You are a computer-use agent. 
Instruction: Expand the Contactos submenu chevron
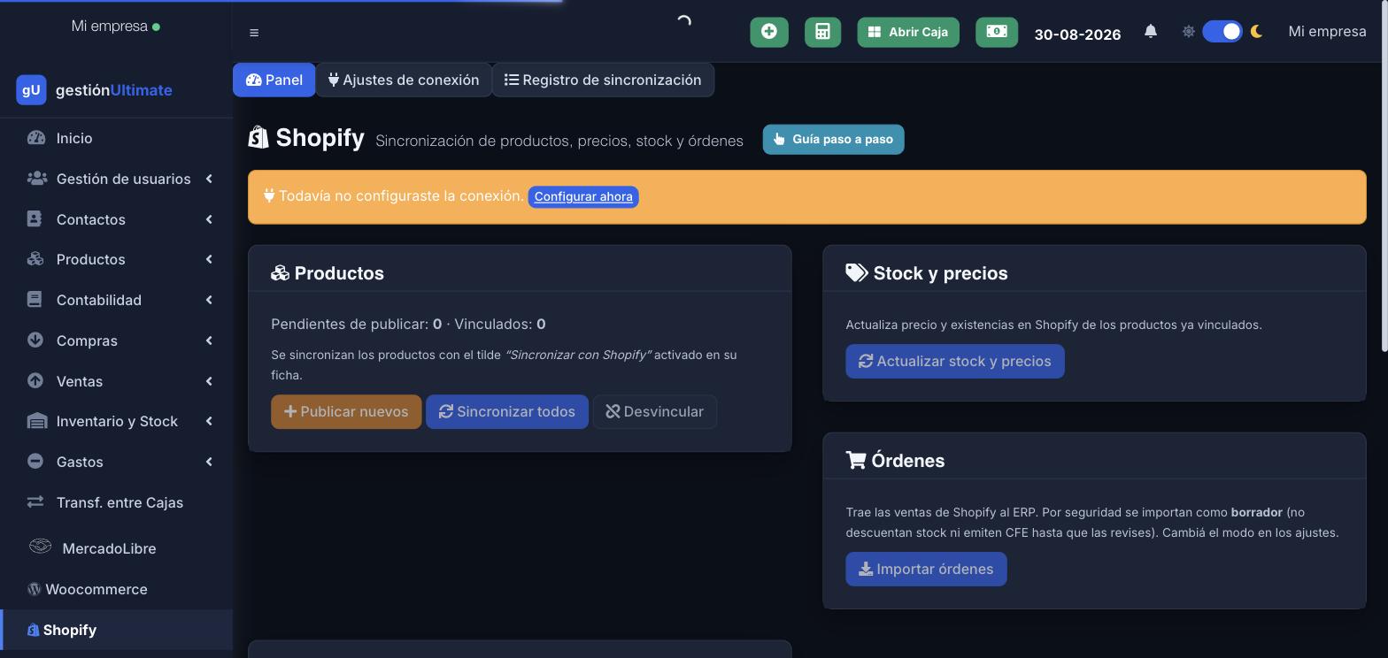pyautogui.click(x=209, y=219)
